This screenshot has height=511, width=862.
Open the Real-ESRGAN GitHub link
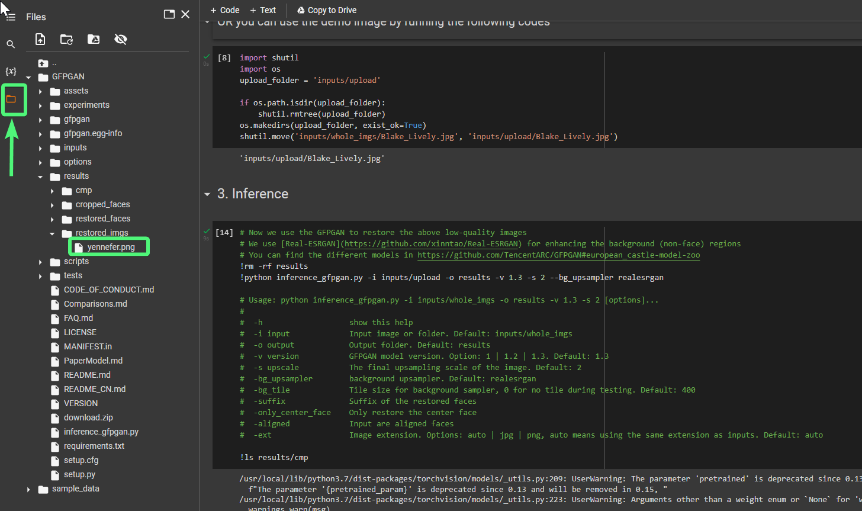(432, 244)
